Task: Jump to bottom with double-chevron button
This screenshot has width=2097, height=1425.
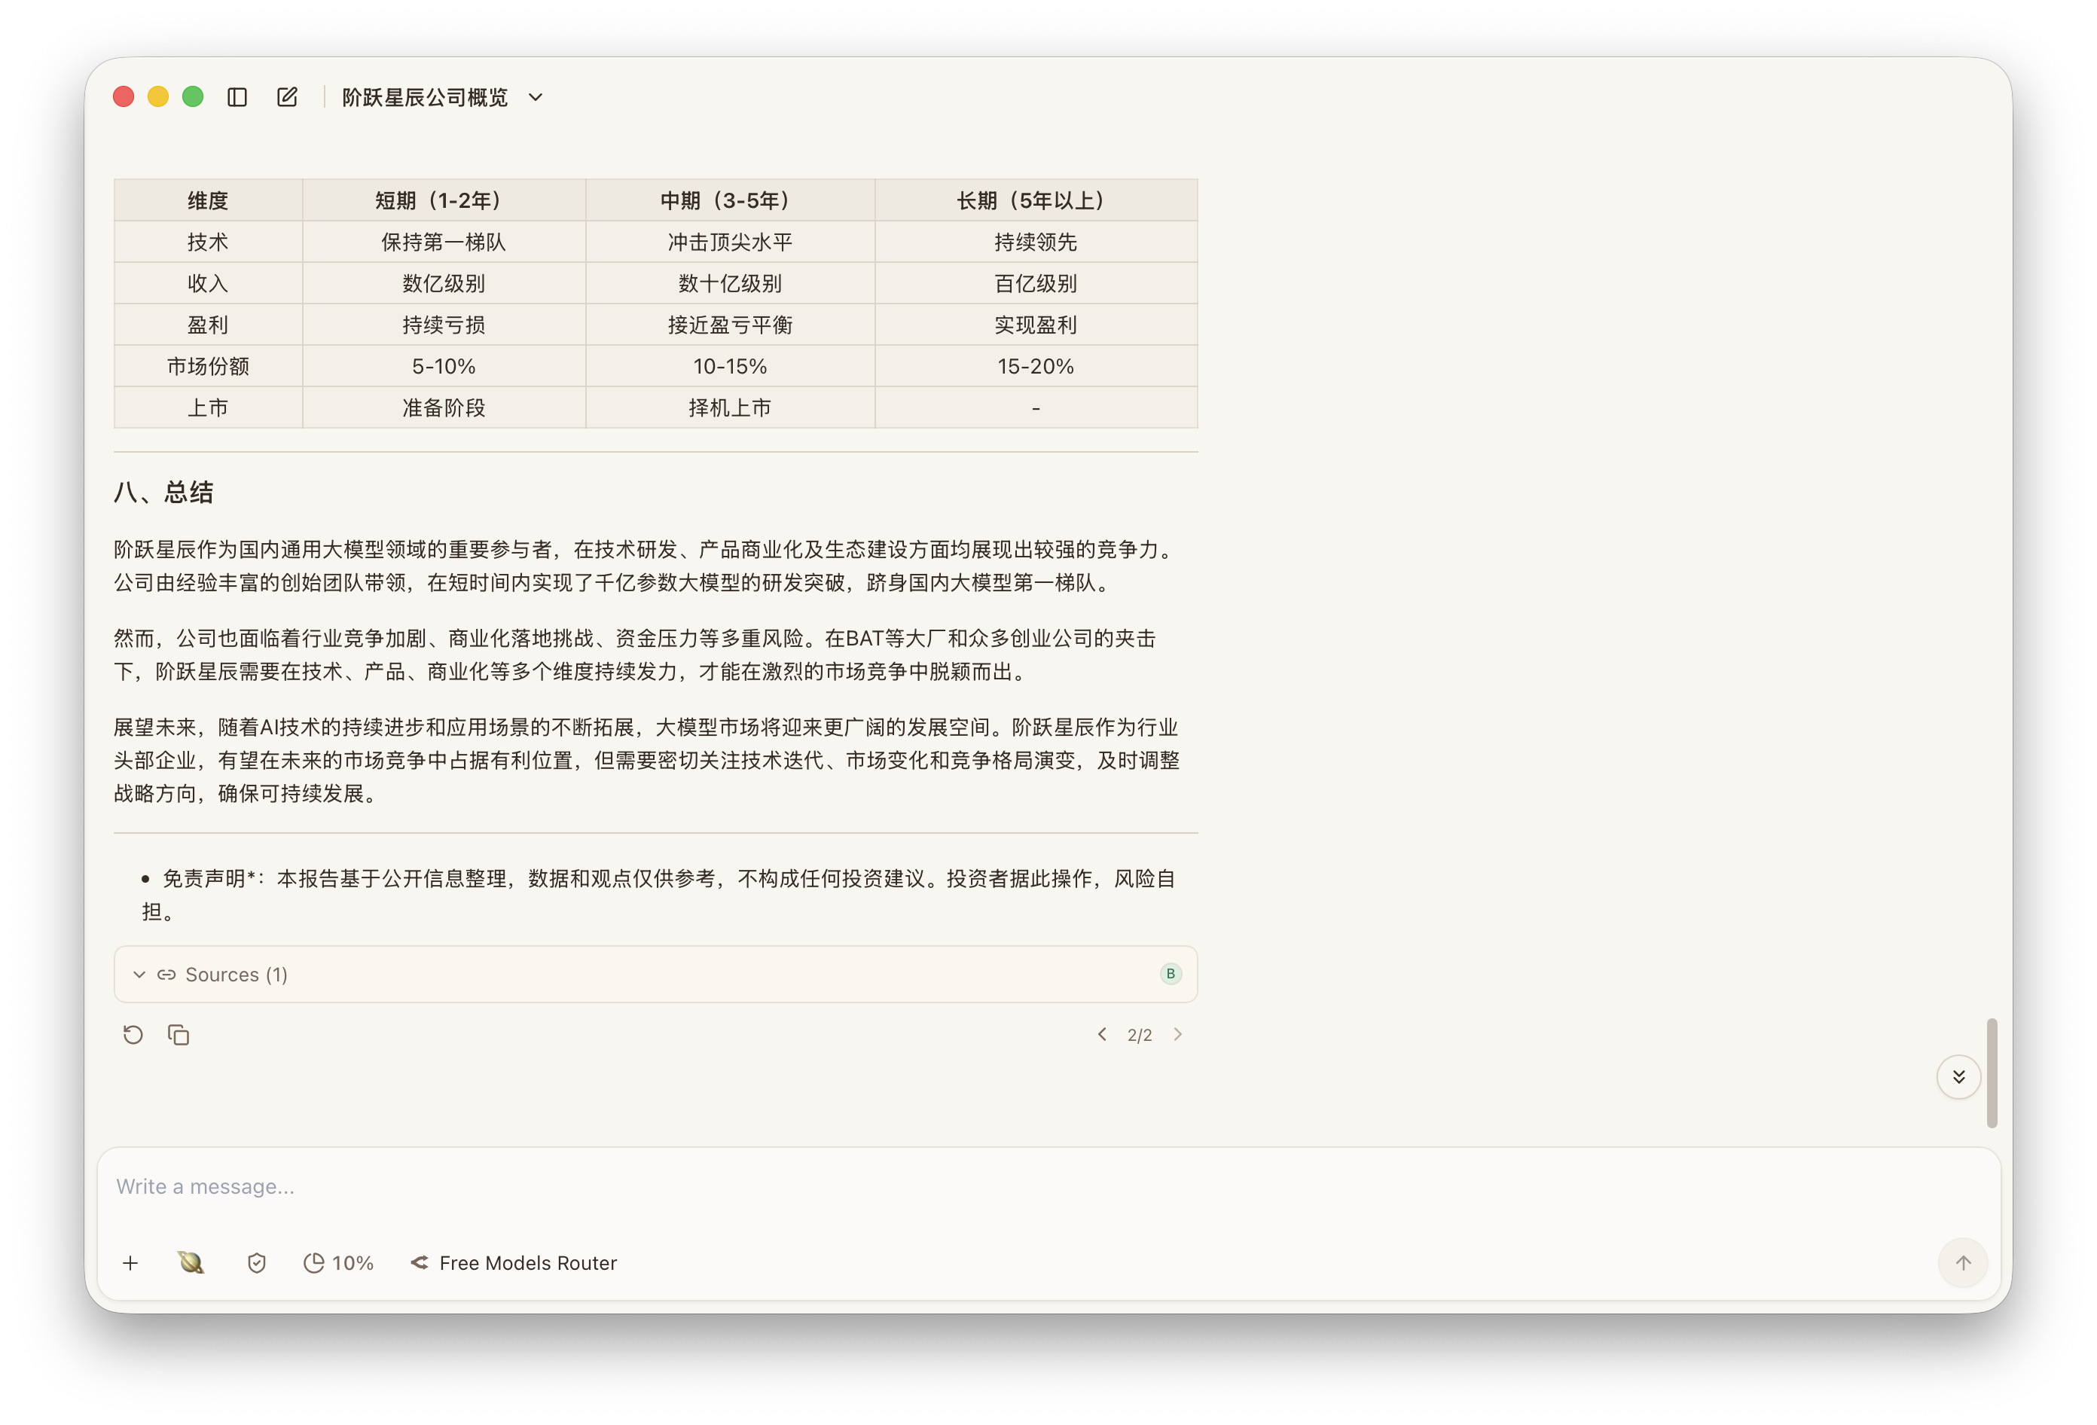Action: point(1959,1076)
